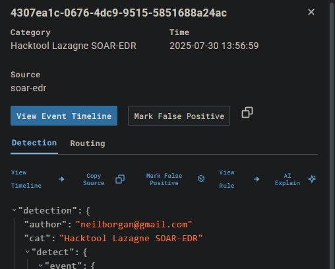
Task: Click the crossed-circle icon beside Mark False Positive link
Action: [x=201, y=178]
